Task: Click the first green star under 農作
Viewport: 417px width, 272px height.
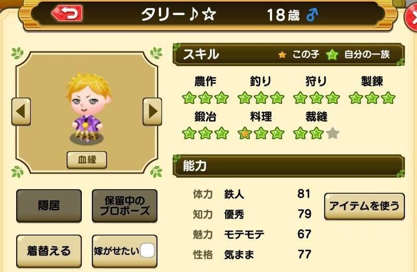Action: [x=189, y=98]
